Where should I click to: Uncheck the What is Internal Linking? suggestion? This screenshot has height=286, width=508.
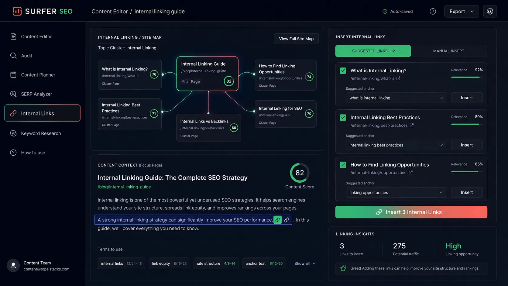[343, 71]
